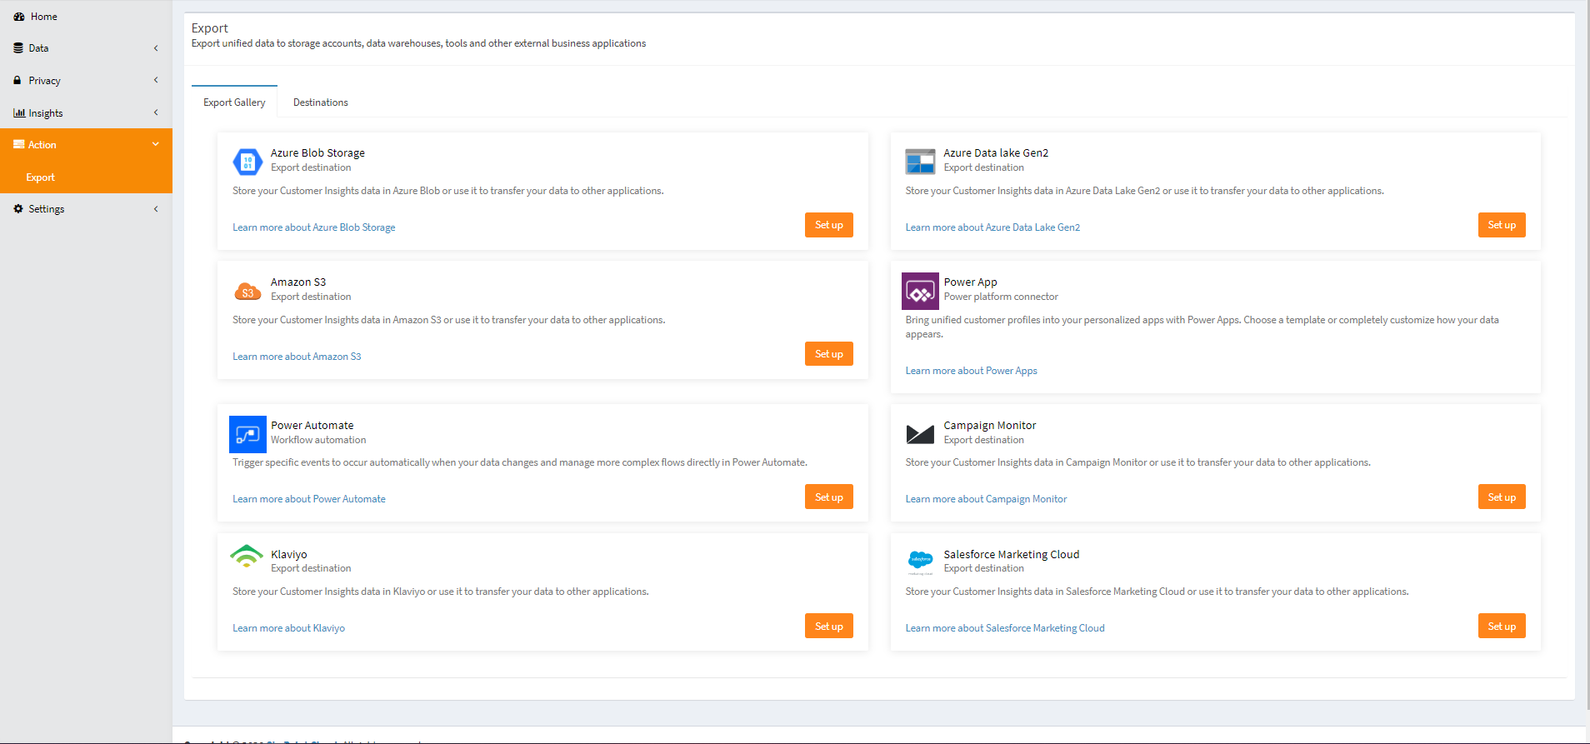Open Home in the sidebar
The height and width of the screenshot is (744, 1590).
click(x=43, y=17)
